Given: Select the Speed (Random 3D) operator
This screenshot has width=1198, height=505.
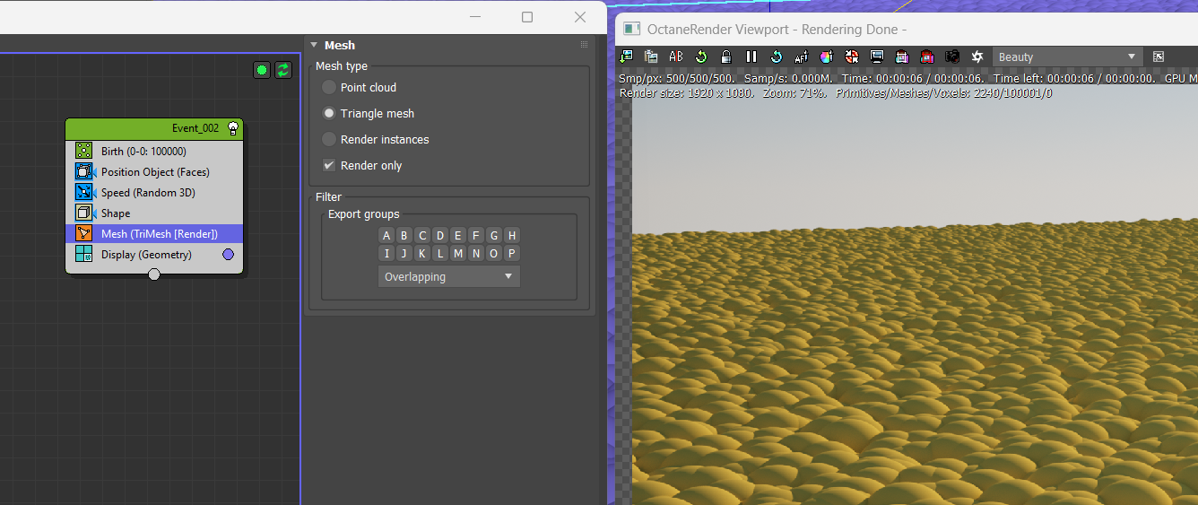Looking at the screenshot, I should [154, 192].
